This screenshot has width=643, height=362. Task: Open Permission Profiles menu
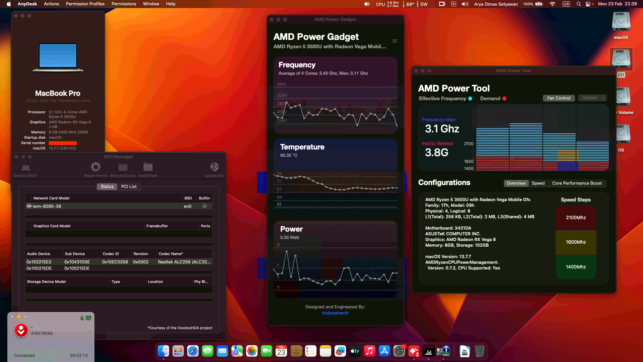click(x=85, y=4)
